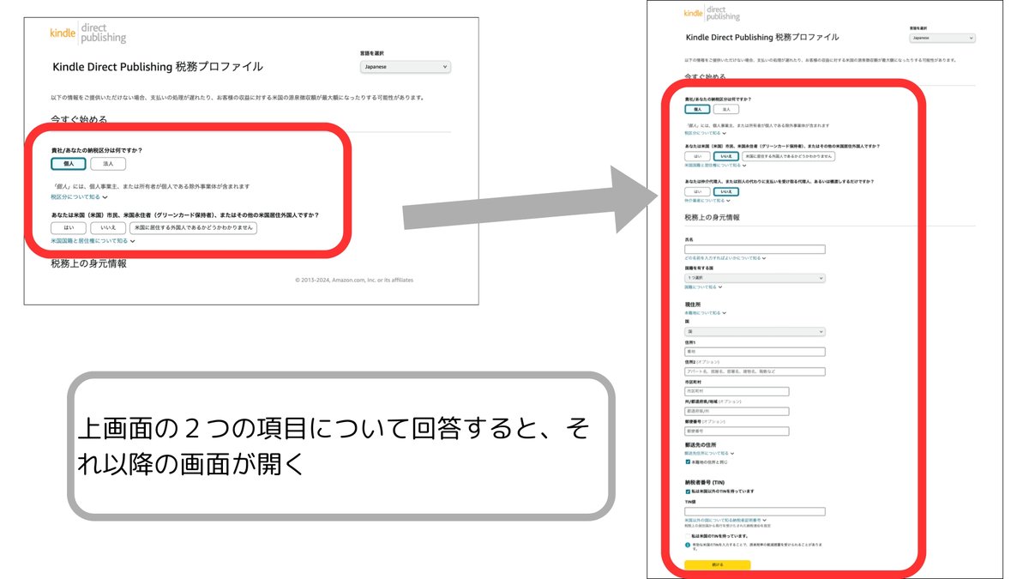Click the 郵便番号 postal code field
Screen dimensions: 1029x579
click(x=737, y=431)
